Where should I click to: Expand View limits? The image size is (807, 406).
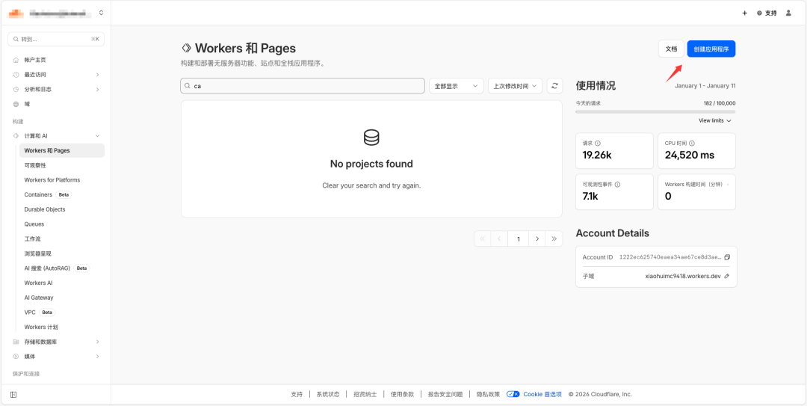(x=715, y=120)
